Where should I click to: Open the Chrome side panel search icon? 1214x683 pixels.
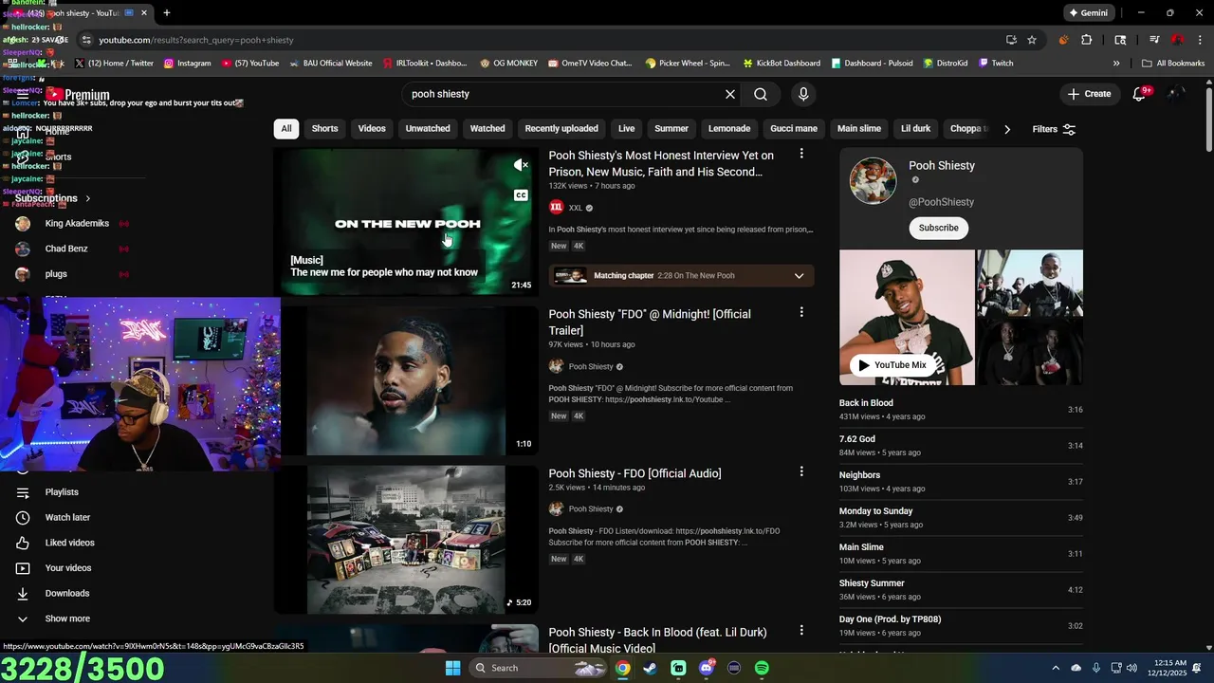coord(1120,40)
